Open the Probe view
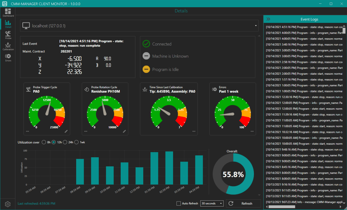The width and height of the screenshot is (347, 210). (x=8, y=35)
